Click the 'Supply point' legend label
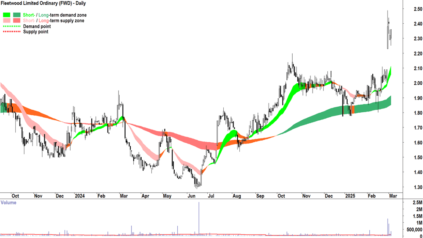 click(36, 32)
